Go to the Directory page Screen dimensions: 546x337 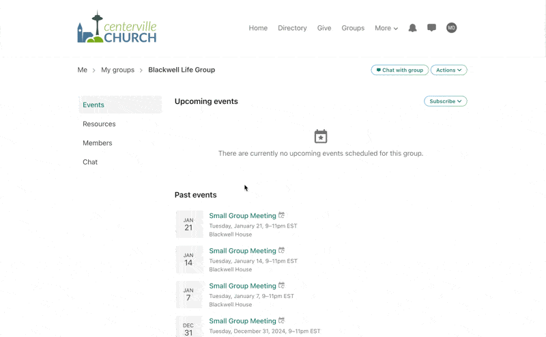point(292,28)
